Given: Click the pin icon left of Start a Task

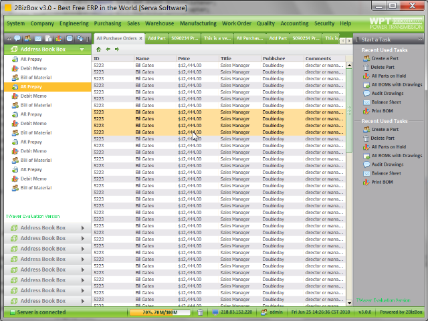Looking at the screenshot, I should tap(357, 39).
